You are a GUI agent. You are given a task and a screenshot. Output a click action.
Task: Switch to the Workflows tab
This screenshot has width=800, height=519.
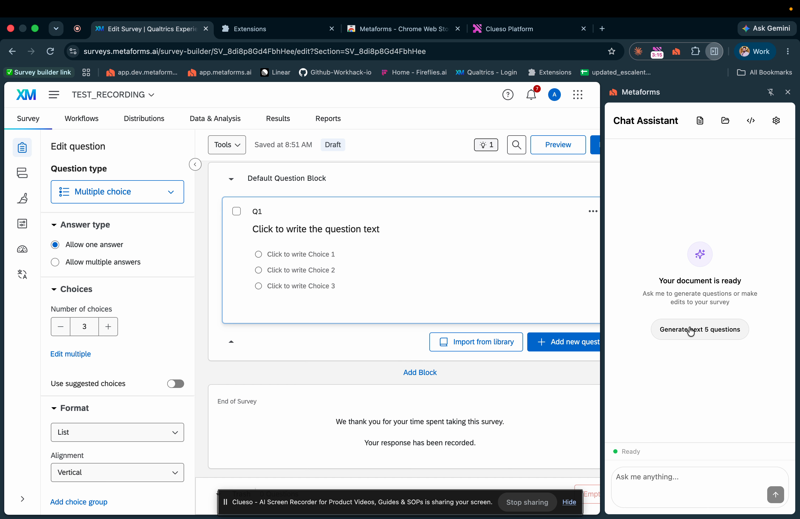click(82, 118)
